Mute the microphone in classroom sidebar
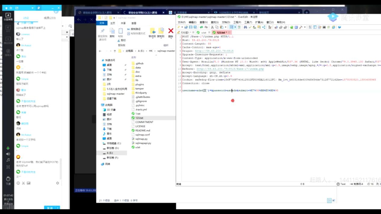 (x=8, y=148)
